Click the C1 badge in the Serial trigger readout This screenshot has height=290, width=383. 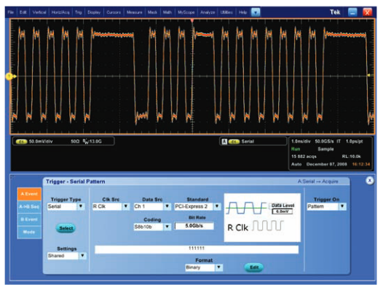[x=234, y=142]
